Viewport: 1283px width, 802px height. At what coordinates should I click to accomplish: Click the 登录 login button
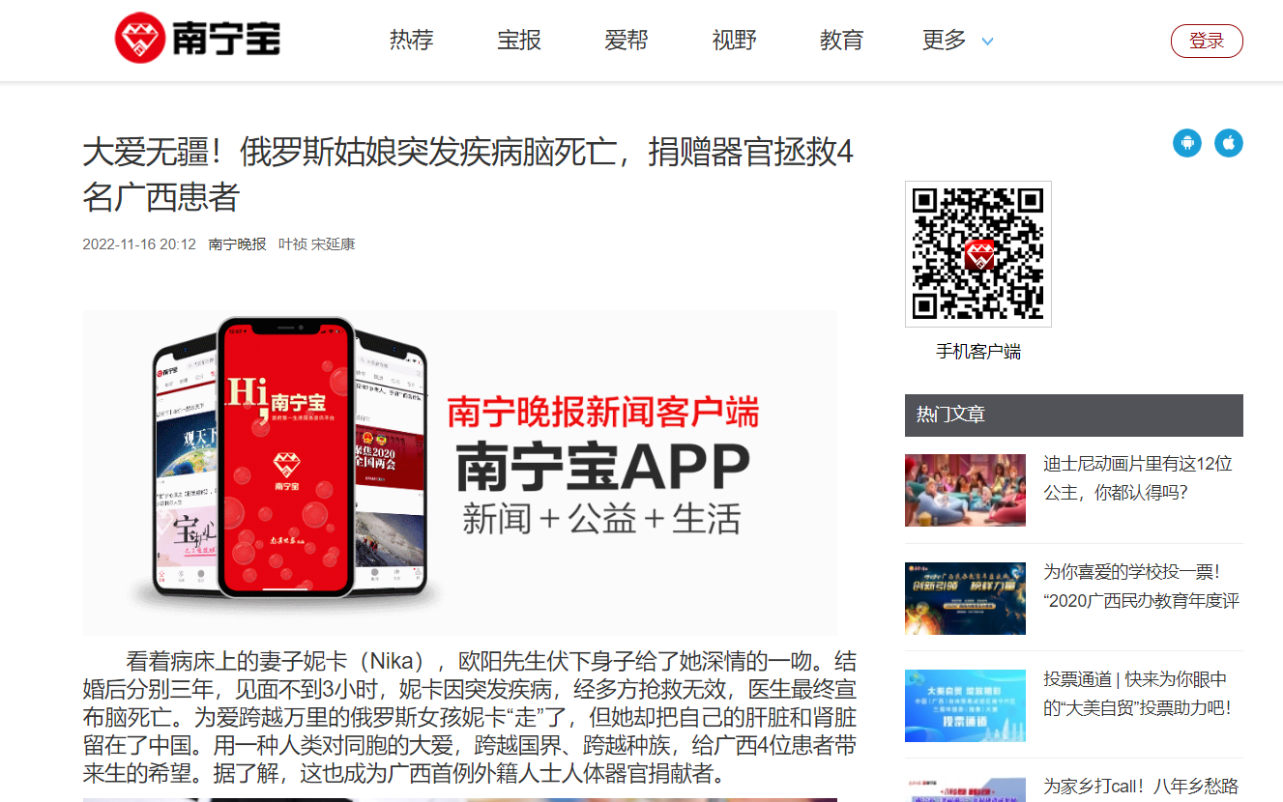pyautogui.click(x=1207, y=41)
